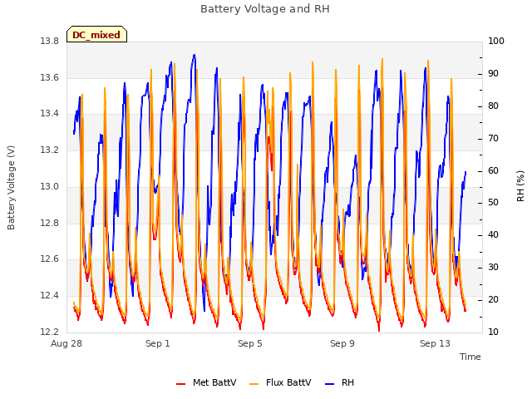Click the 12.8 voltage tick label
The width and height of the screenshot is (532, 399).
pyautogui.click(x=50, y=223)
